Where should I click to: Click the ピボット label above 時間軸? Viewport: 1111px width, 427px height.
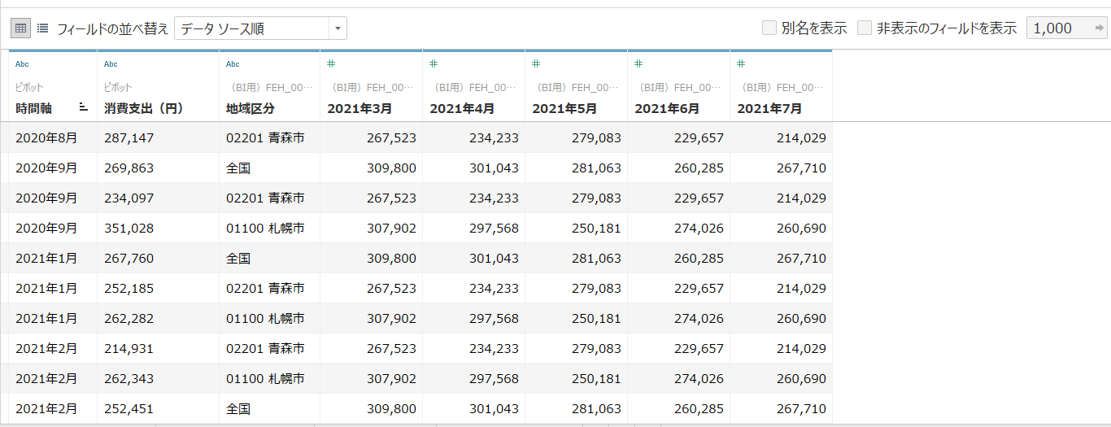click(x=29, y=87)
